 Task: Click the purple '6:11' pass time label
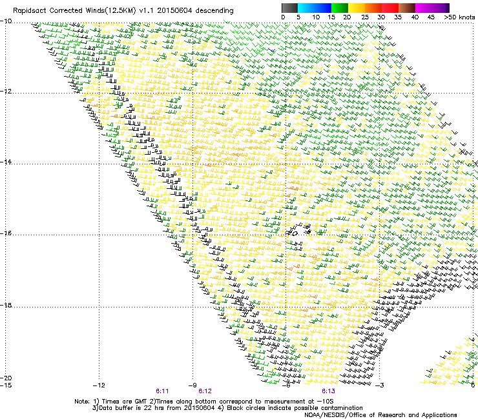(162, 391)
